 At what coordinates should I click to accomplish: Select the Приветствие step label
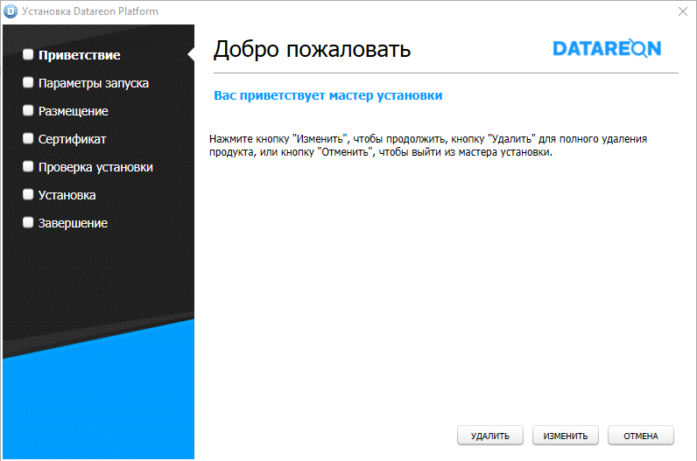click(80, 55)
